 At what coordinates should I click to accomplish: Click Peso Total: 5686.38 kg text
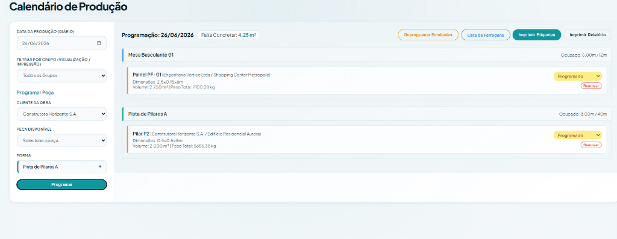(x=194, y=146)
